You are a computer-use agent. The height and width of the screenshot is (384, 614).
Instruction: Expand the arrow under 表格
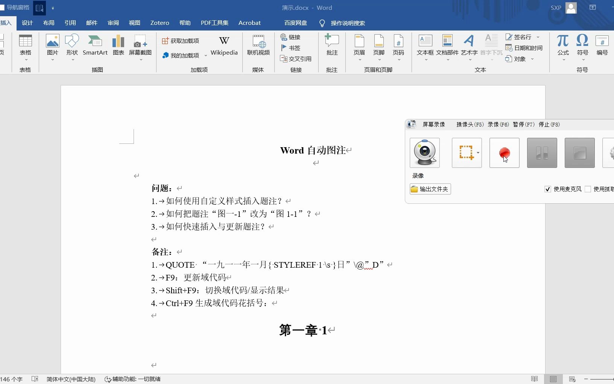tap(26, 59)
